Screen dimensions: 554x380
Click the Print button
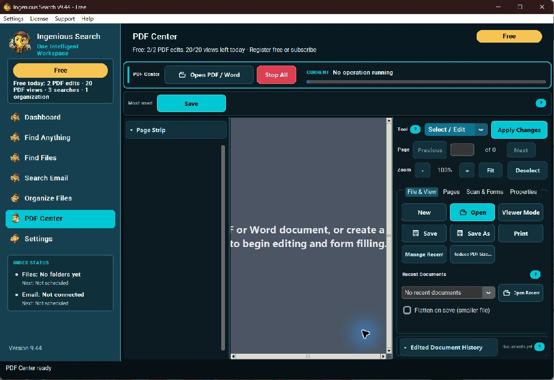[520, 233]
